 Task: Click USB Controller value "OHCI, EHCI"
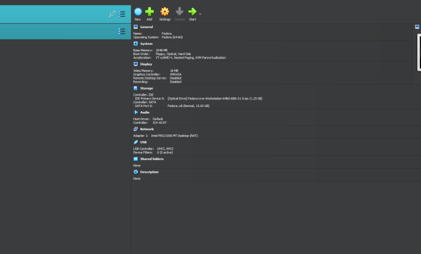(165, 149)
